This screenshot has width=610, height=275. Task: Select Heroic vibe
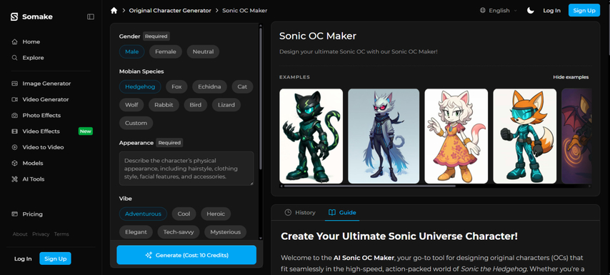click(216, 214)
